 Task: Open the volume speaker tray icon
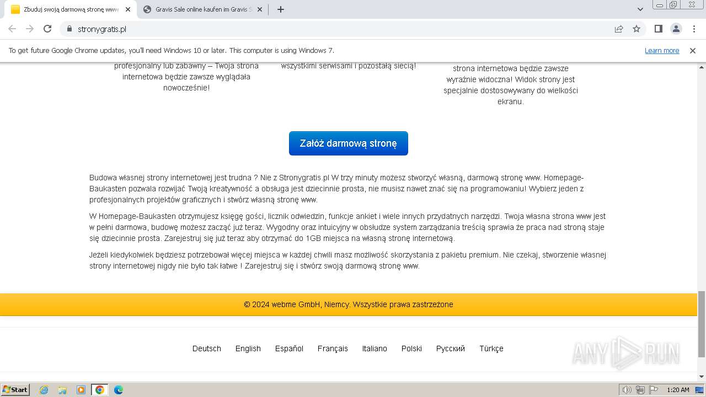627,390
